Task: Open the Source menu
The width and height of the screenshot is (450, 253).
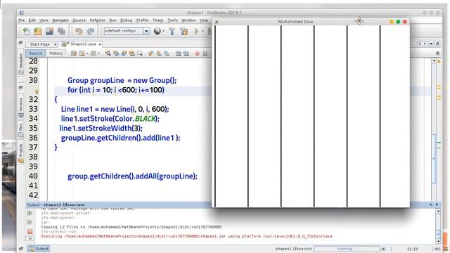Action: (79, 20)
